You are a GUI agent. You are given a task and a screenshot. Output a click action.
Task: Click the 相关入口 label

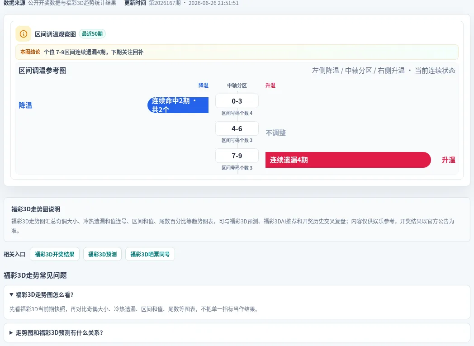click(14, 254)
